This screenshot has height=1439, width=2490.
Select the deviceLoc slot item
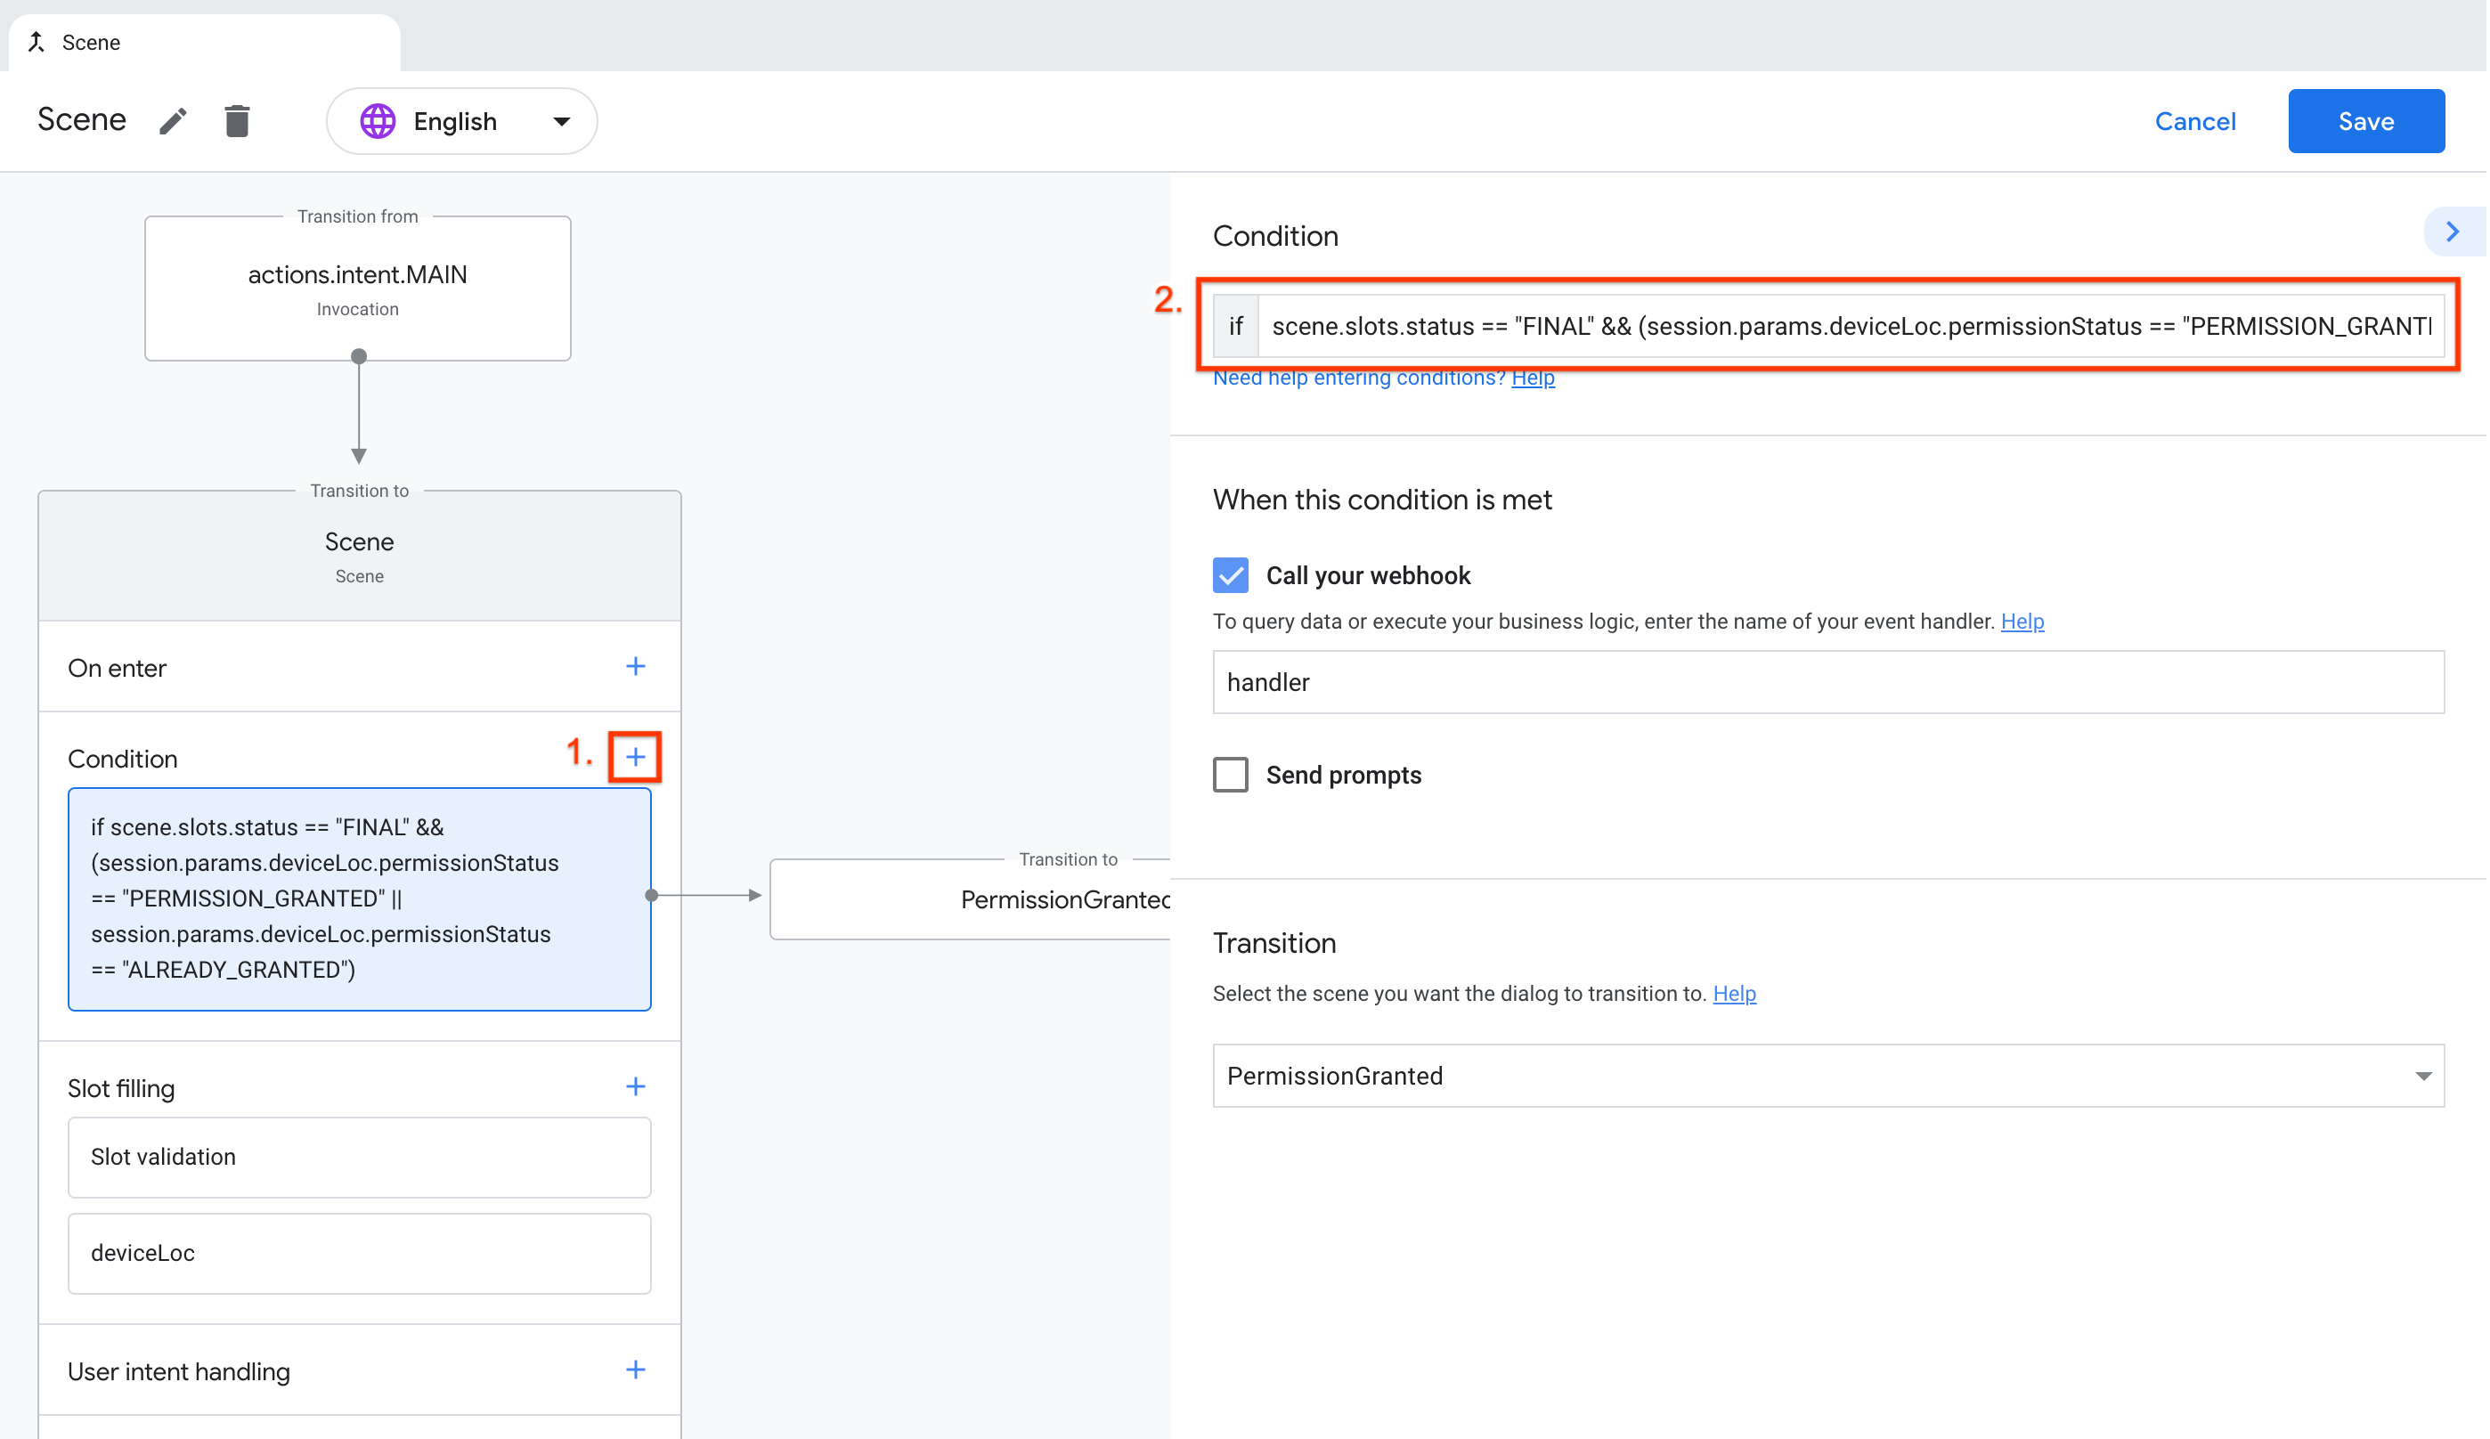360,1253
